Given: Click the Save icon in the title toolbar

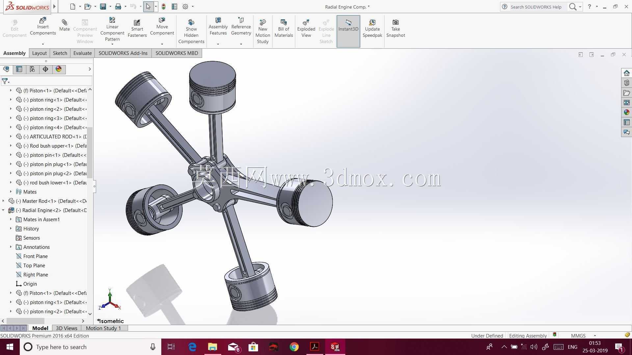Looking at the screenshot, I should [103, 7].
